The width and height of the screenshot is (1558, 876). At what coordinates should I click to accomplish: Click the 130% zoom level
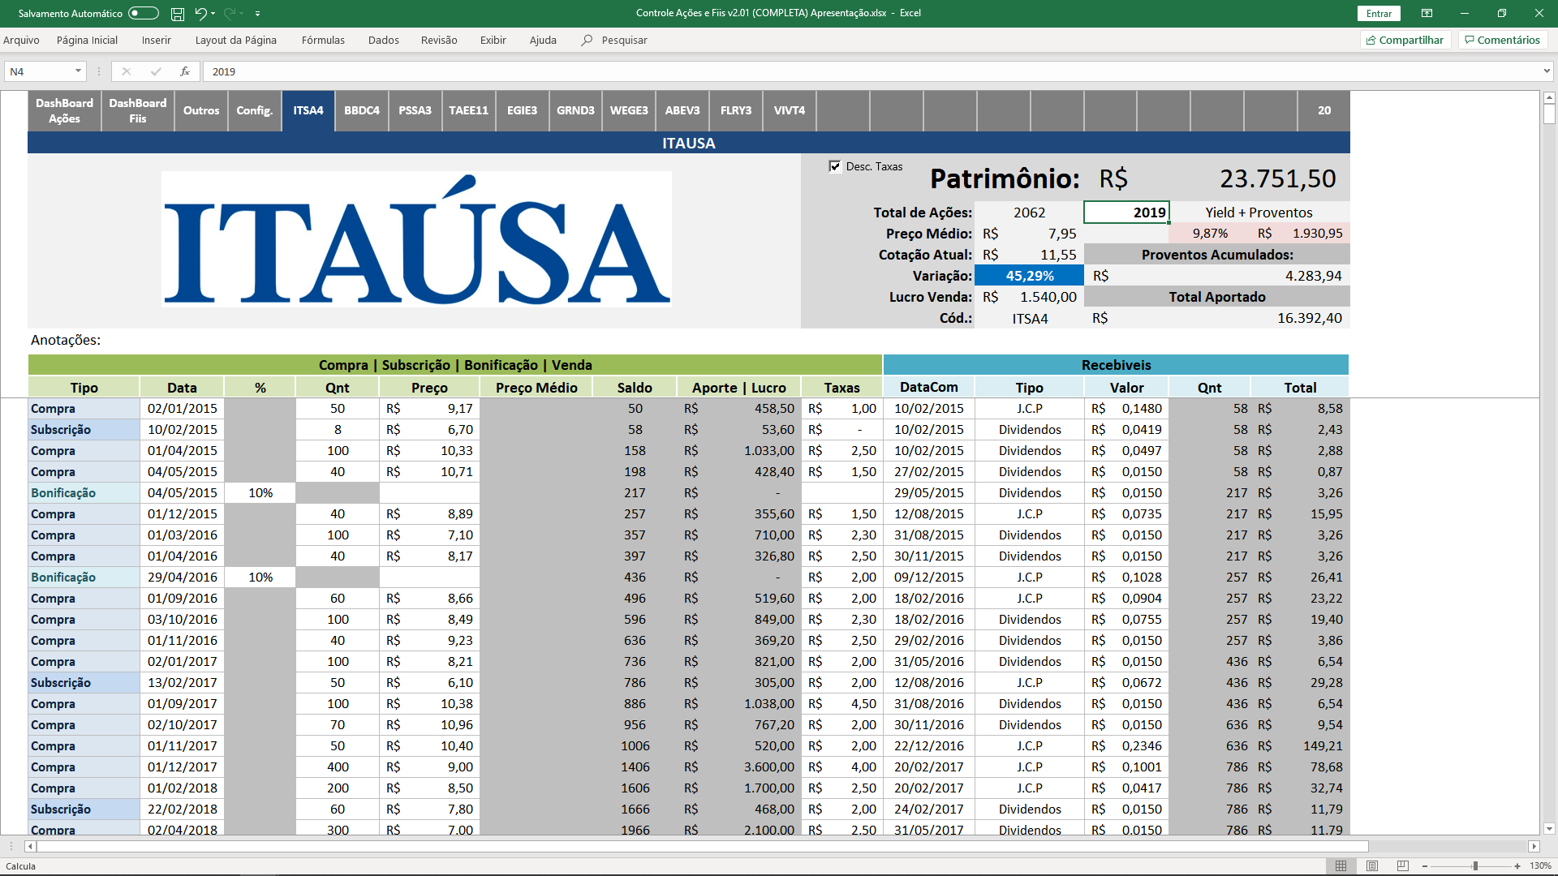click(x=1540, y=866)
